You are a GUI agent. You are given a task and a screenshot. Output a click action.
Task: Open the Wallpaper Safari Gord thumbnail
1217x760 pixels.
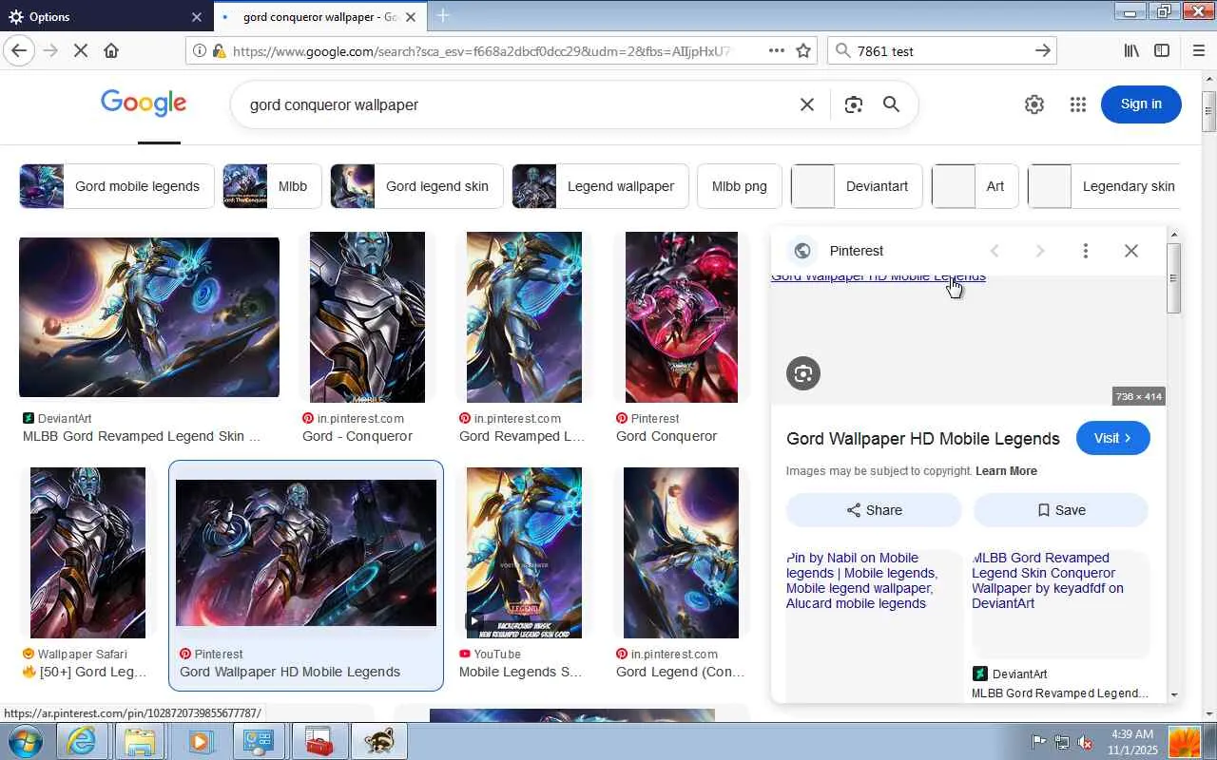pyautogui.click(x=87, y=553)
